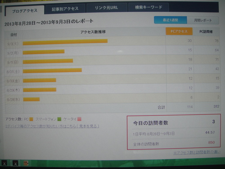Screen dimensions: 225x169
Task: Open the アクセス数と訪問者数の違い link
Action: (x=197, y=153)
